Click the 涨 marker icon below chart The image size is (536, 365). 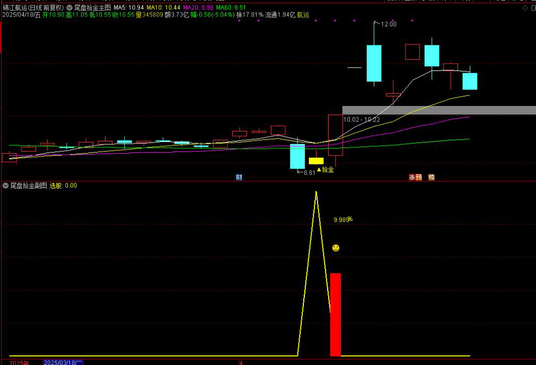point(411,177)
